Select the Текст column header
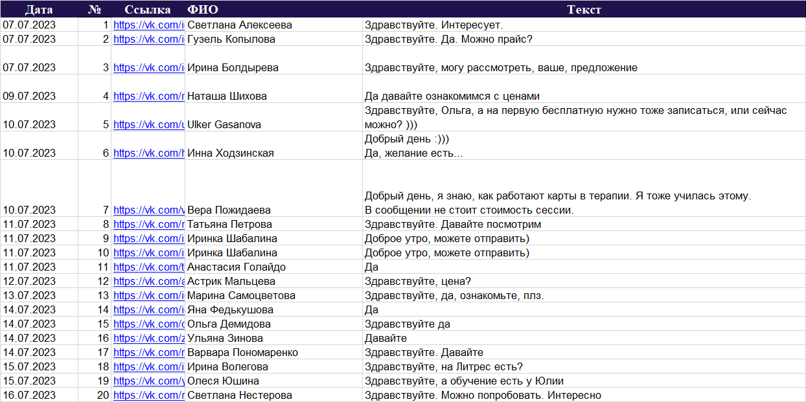This screenshot has width=806, height=402. tap(584, 10)
